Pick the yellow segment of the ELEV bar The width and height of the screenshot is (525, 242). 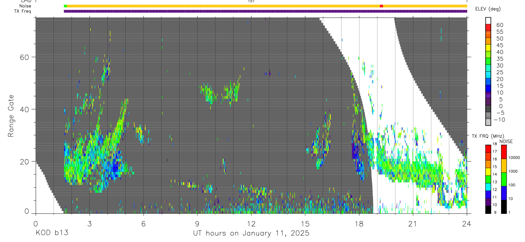pyautogui.click(x=488, y=48)
